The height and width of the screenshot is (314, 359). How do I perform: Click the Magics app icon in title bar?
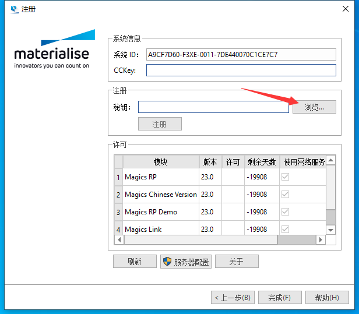coord(15,9)
